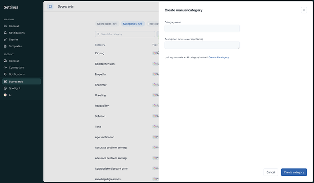The height and width of the screenshot is (183, 314).
Task: Click the type icon in Age verification row
Action: (154, 137)
